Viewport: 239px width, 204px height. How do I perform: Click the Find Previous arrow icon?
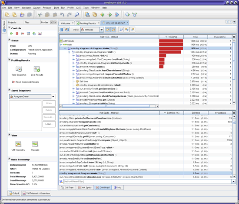126,30
